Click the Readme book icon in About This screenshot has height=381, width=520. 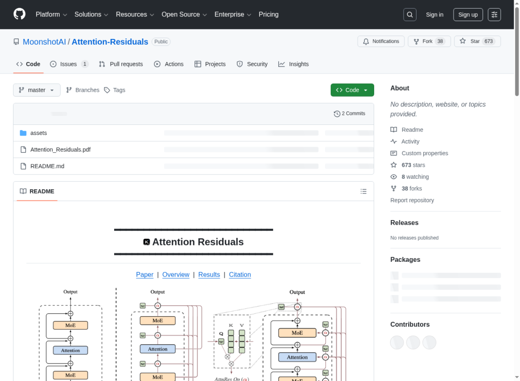pos(394,129)
